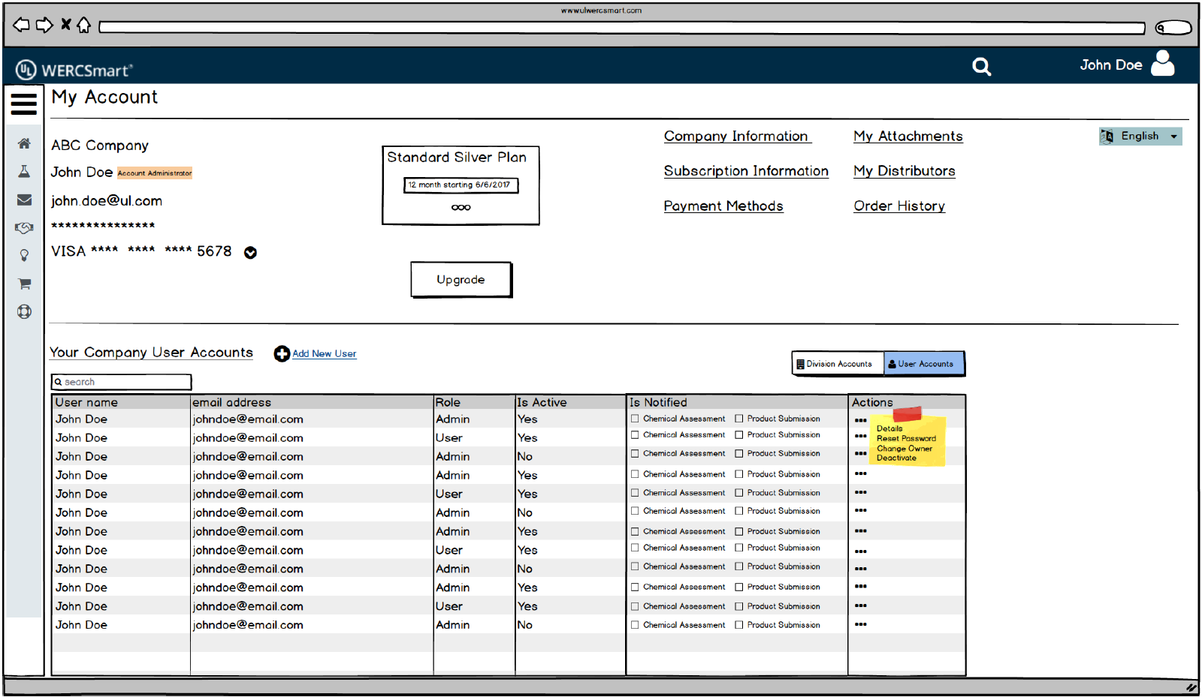1202x697 pixels.
Task: Click the handshake icon in the sidebar
Action: (24, 227)
